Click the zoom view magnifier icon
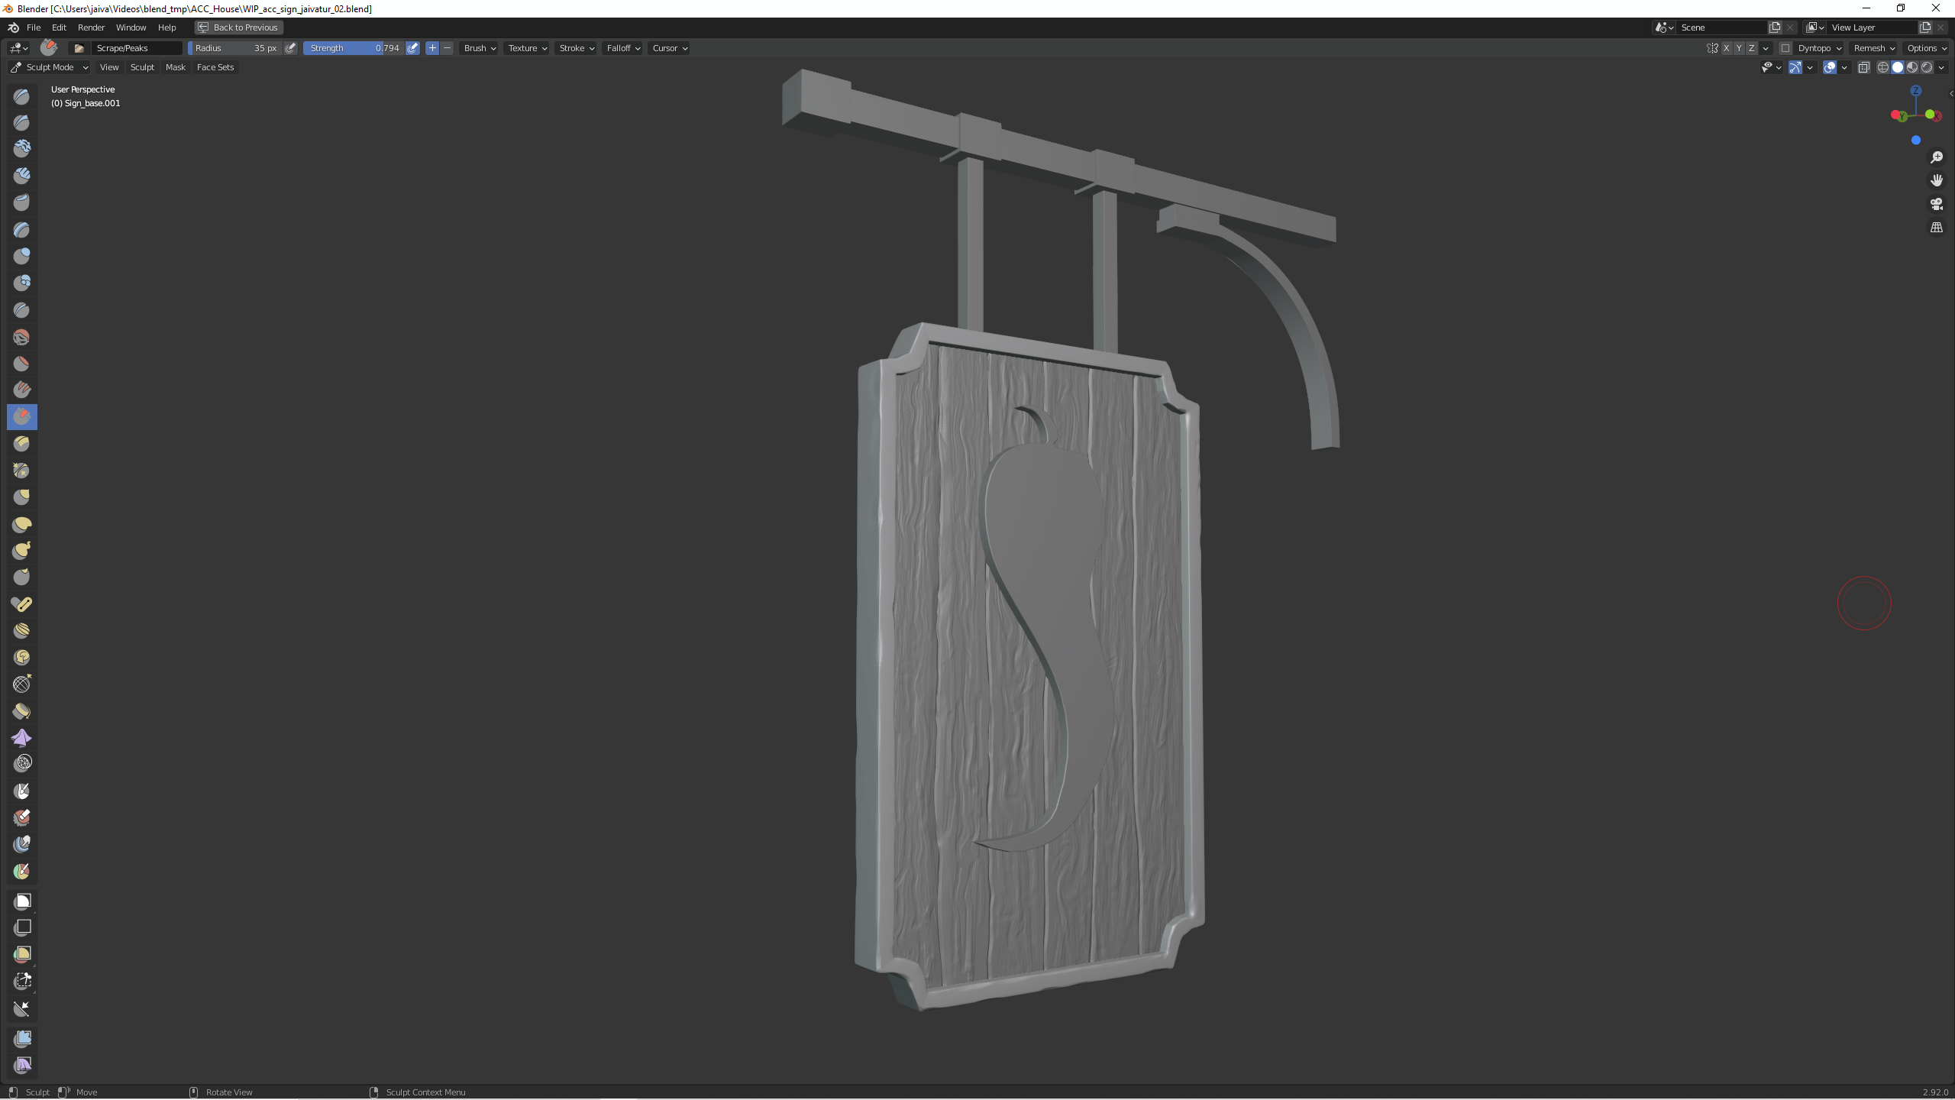1955x1100 pixels. click(1936, 157)
